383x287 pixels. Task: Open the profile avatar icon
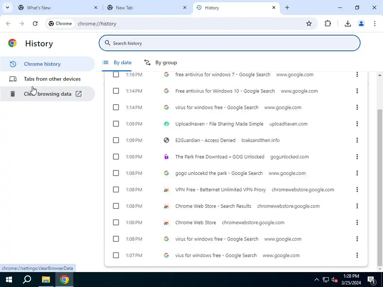(361, 24)
